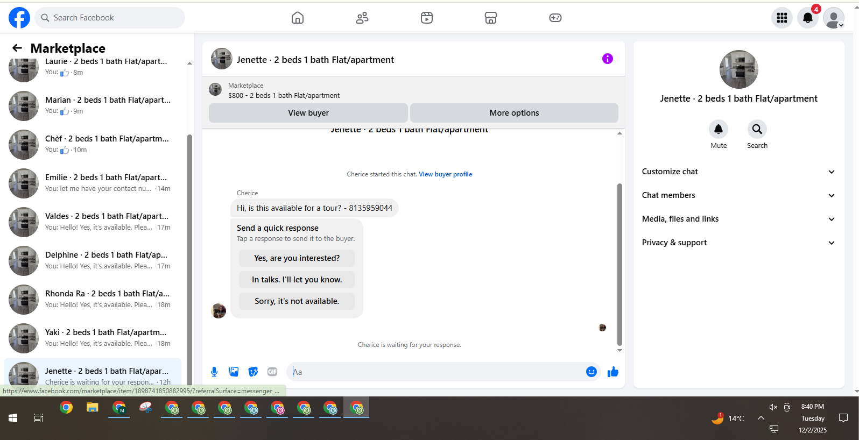Image resolution: width=859 pixels, height=440 pixels.
Task: Open the Gaming controller icon in top navigation
Action: (x=555, y=18)
